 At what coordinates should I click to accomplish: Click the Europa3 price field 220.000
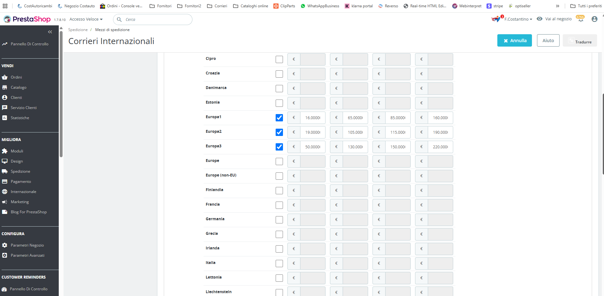[x=440, y=147]
